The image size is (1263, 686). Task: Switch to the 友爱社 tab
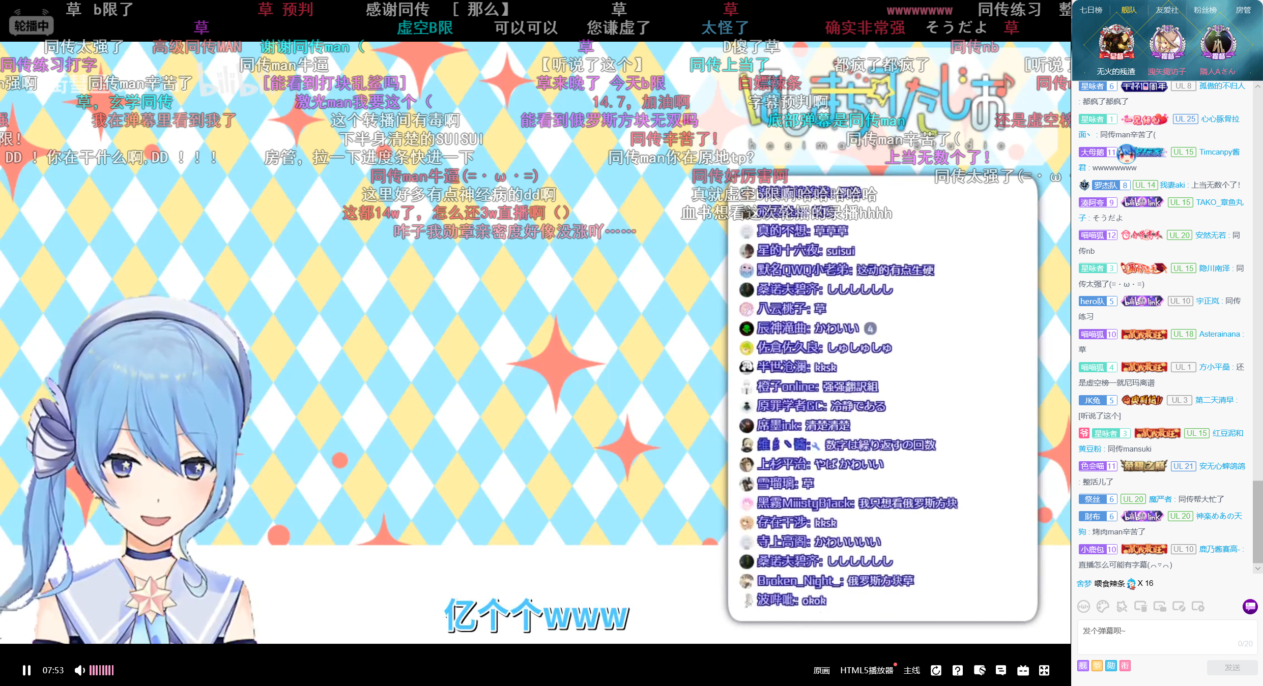1167,10
